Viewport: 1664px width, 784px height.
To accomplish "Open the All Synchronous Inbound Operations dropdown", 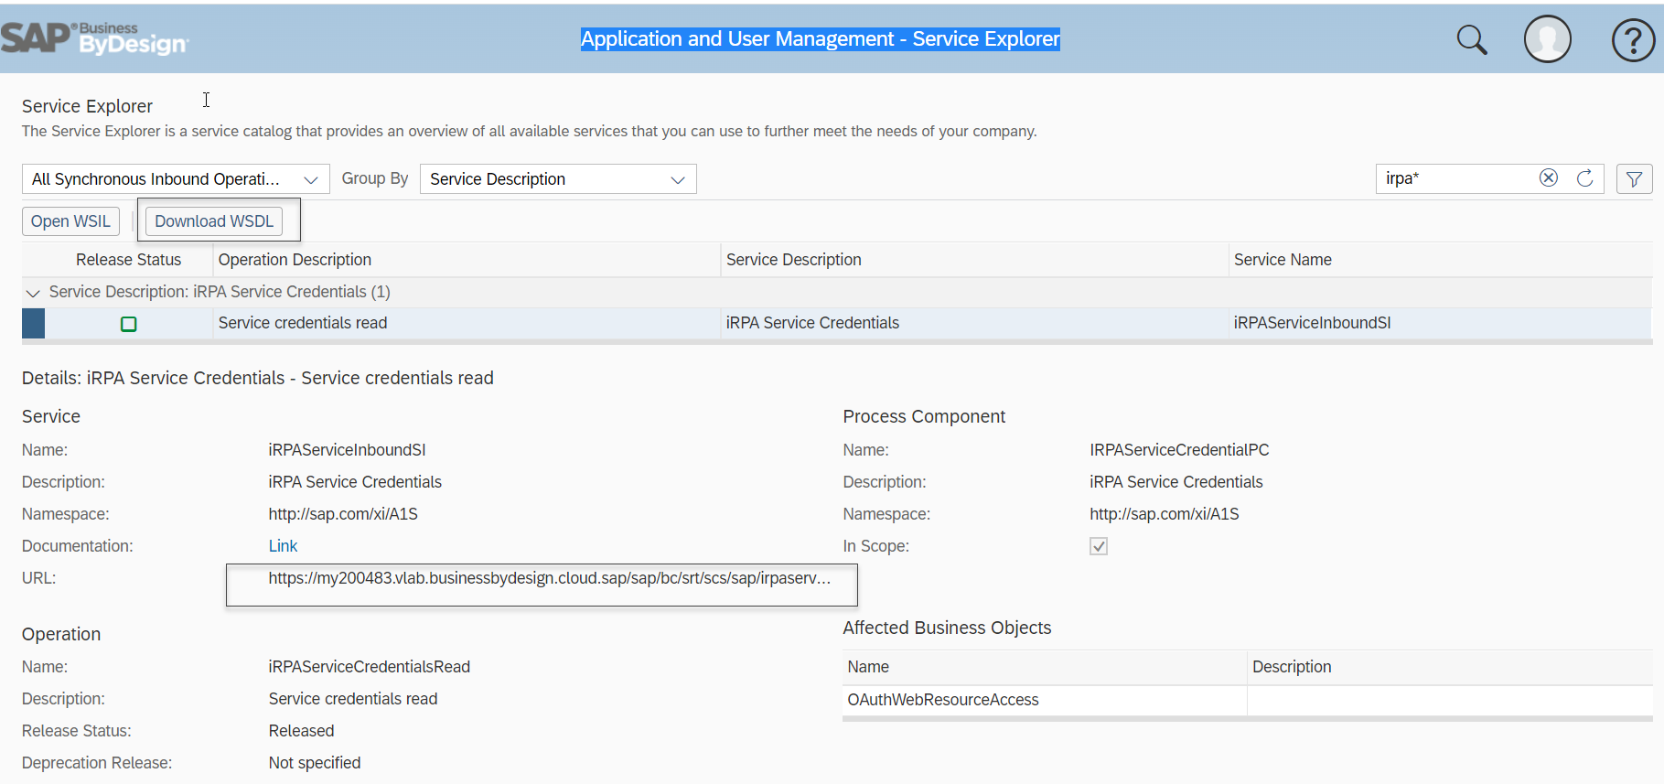I will (176, 179).
